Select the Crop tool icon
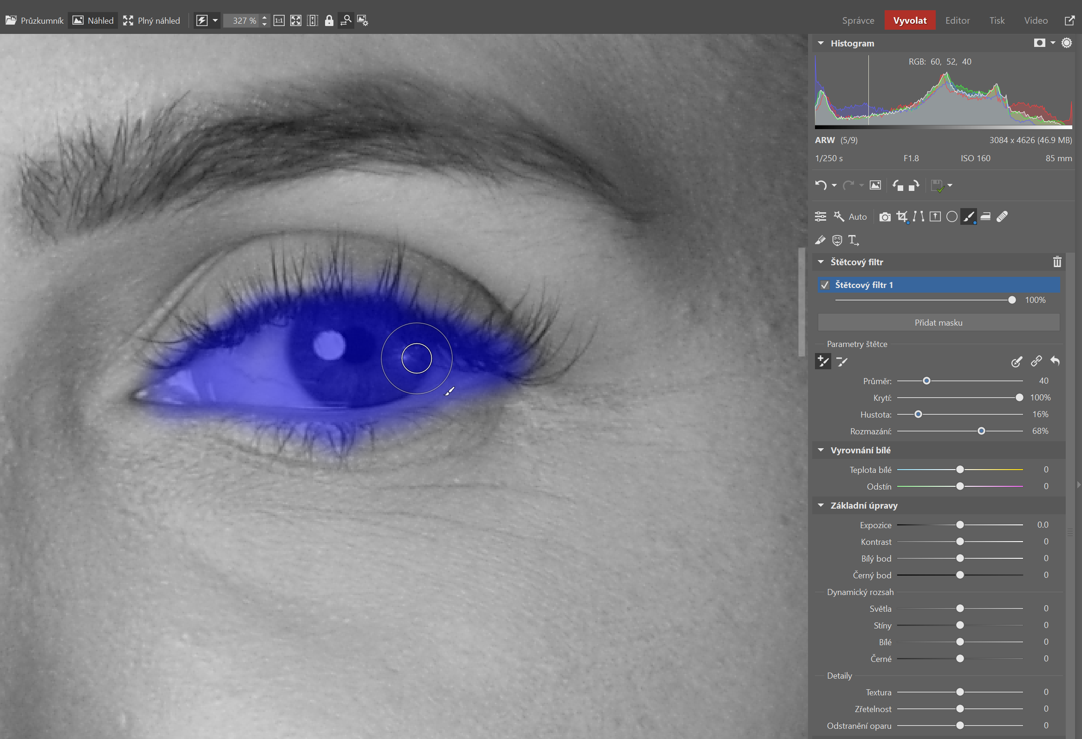 tap(902, 216)
